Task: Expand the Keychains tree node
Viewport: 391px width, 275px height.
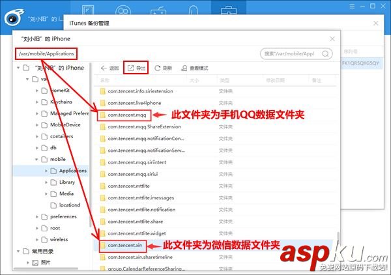Action: pyautogui.click(x=37, y=102)
